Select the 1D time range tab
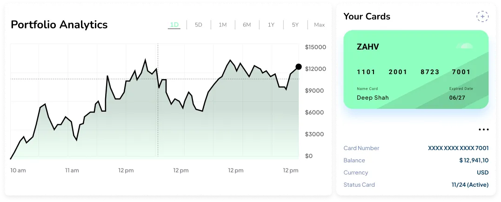501x202 pixels. point(174,25)
